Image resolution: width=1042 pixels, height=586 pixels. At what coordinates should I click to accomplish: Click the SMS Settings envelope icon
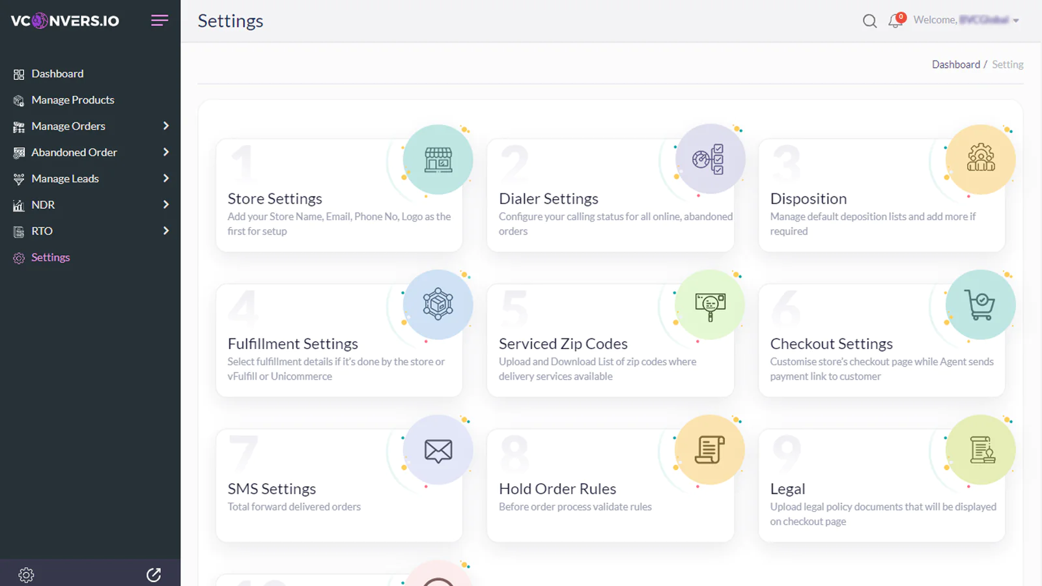click(438, 451)
